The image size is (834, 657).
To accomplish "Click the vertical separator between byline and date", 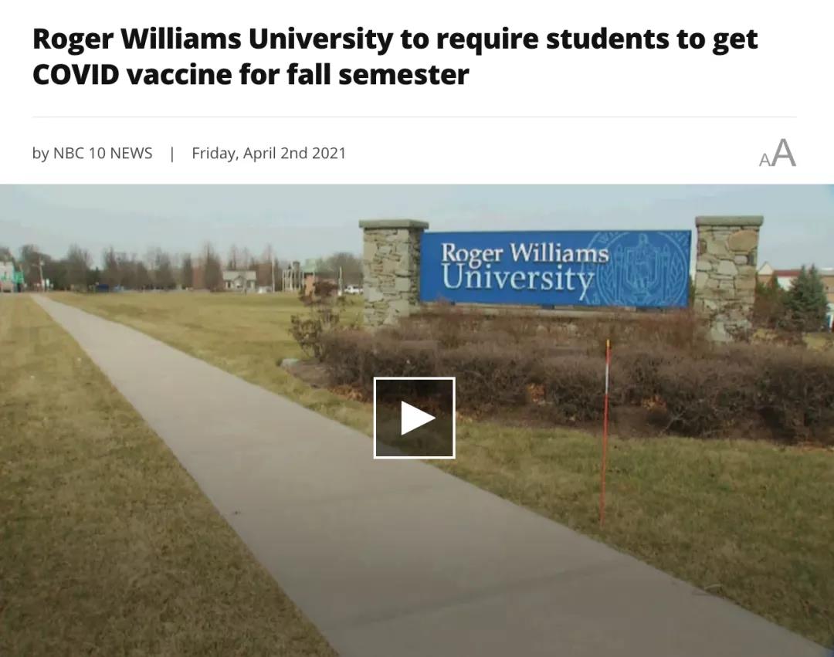I will (x=171, y=154).
